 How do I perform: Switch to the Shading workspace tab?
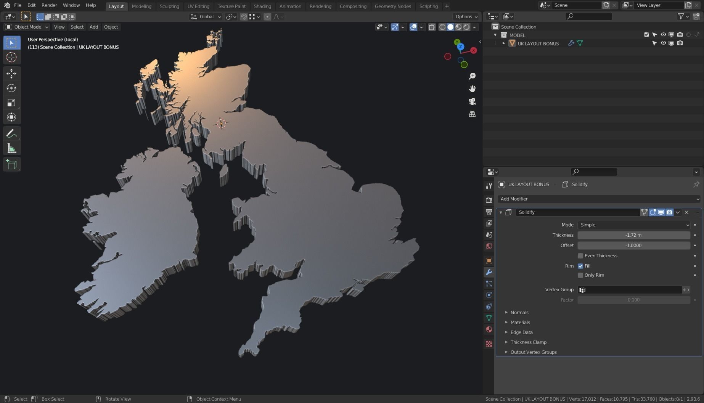[x=262, y=6]
